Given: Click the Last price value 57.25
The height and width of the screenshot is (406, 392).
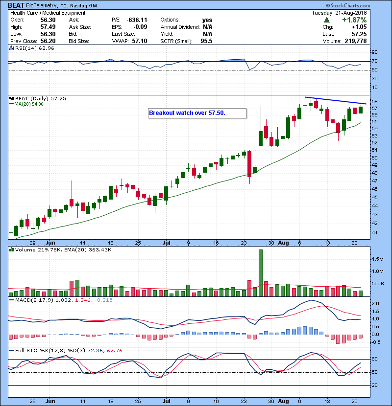Looking at the screenshot, I should [x=359, y=34].
